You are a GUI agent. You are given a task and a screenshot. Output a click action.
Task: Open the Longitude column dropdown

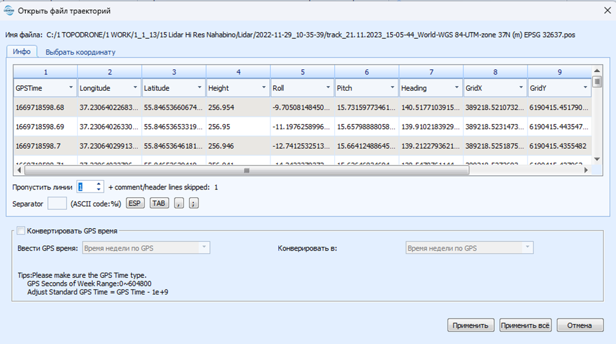click(x=135, y=87)
